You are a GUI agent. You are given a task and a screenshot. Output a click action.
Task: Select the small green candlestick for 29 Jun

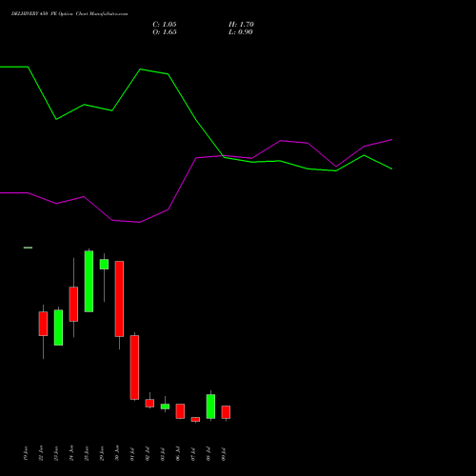104,264
